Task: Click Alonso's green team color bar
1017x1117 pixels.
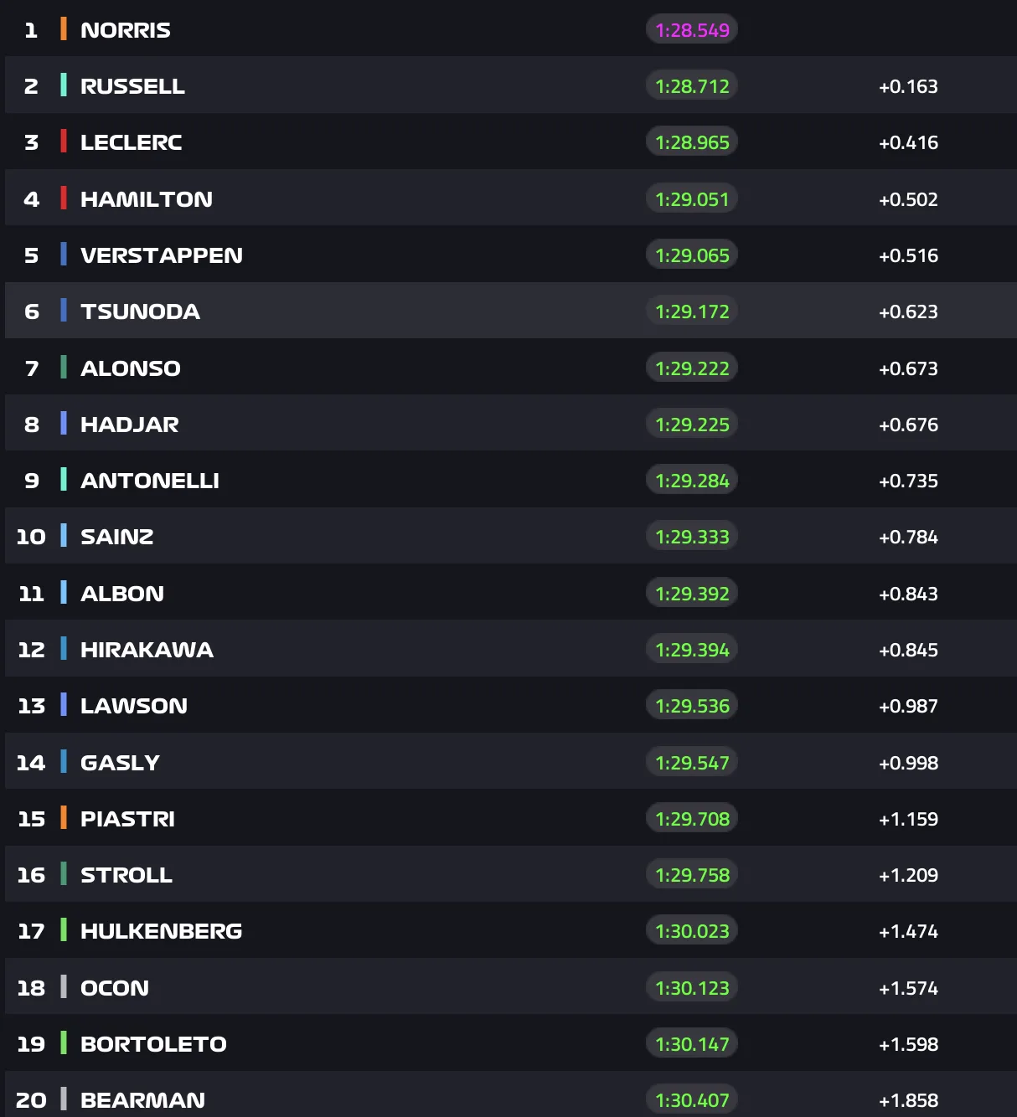Action: (64, 368)
